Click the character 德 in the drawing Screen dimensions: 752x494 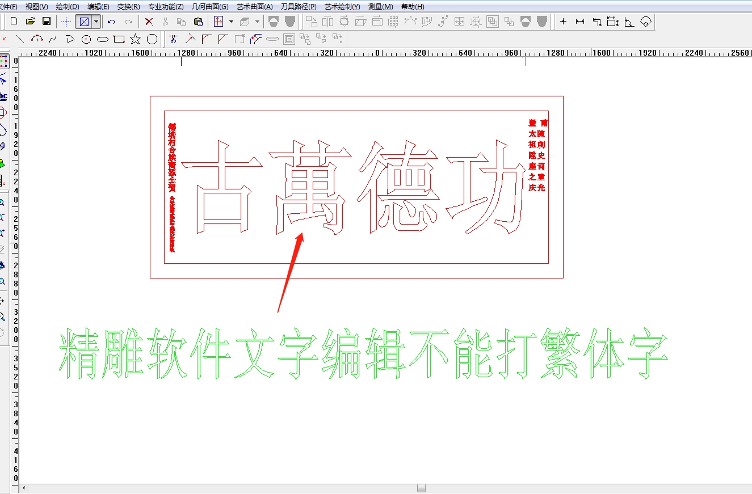(398, 187)
